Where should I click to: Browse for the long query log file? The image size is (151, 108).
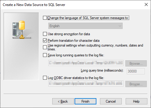(136, 63)
